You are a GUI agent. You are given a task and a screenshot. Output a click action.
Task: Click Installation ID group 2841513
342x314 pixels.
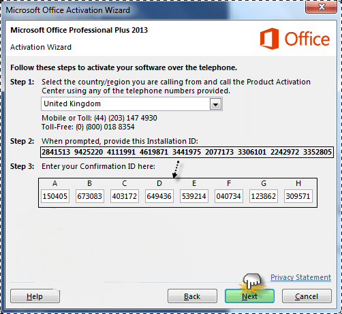point(56,152)
